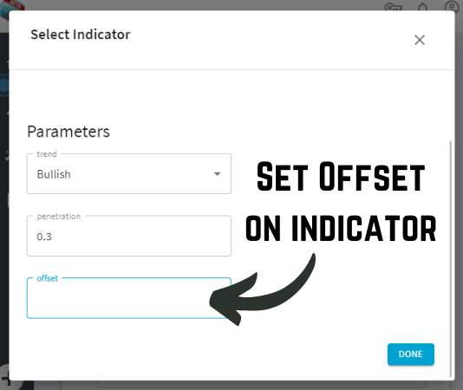Click the Parameters section heading
Image resolution: width=463 pixels, height=390 pixels.
[68, 132]
